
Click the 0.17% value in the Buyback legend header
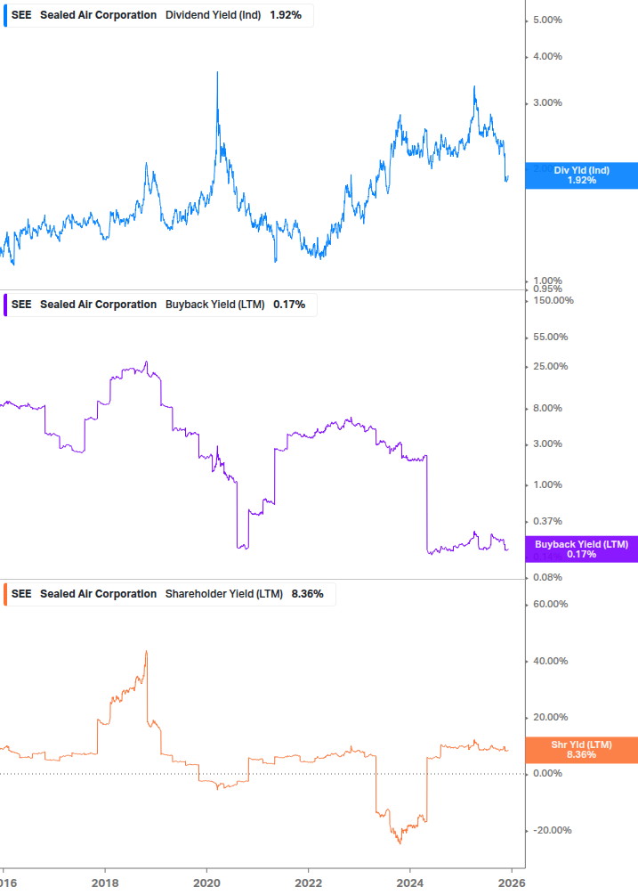[x=289, y=305]
